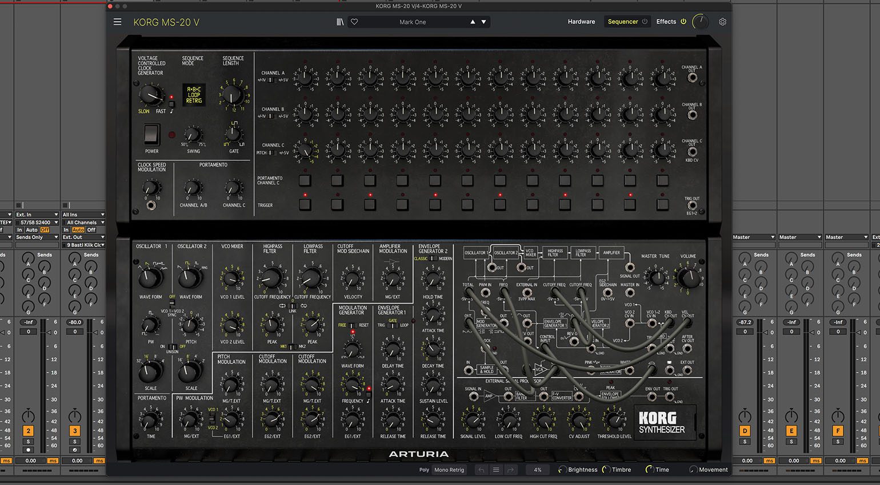
Task: Open the Poly Mono Retrig voice mode menu
Action: (x=449, y=470)
